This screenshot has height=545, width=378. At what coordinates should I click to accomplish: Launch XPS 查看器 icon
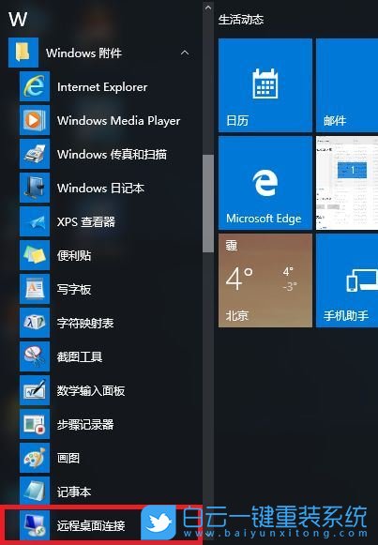coord(35,221)
